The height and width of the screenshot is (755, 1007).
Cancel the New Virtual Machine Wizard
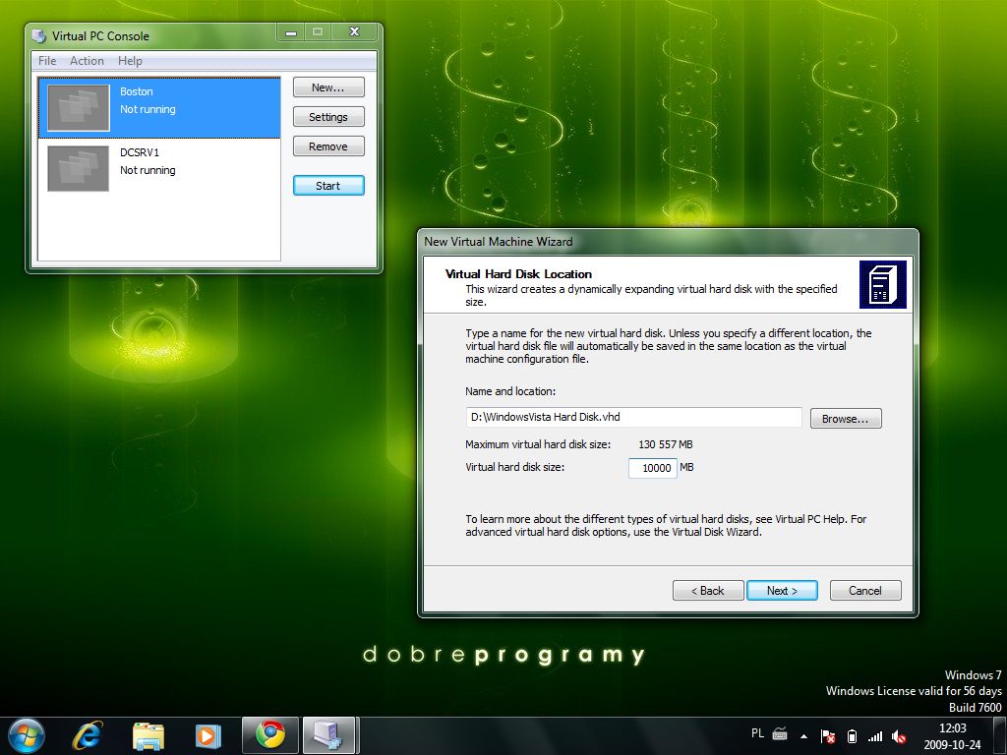pos(865,591)
